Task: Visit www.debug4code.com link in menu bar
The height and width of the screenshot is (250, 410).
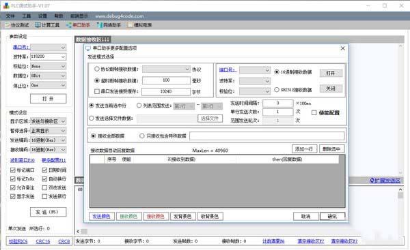Action: [119, 16]
